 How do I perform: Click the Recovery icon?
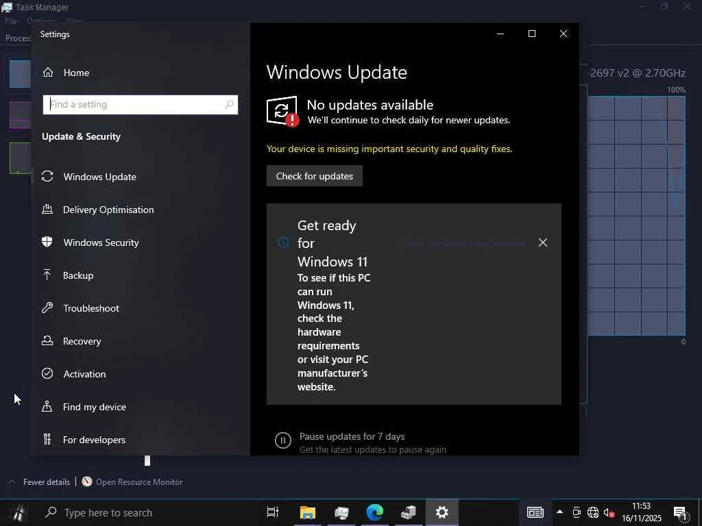coord(47,340)
